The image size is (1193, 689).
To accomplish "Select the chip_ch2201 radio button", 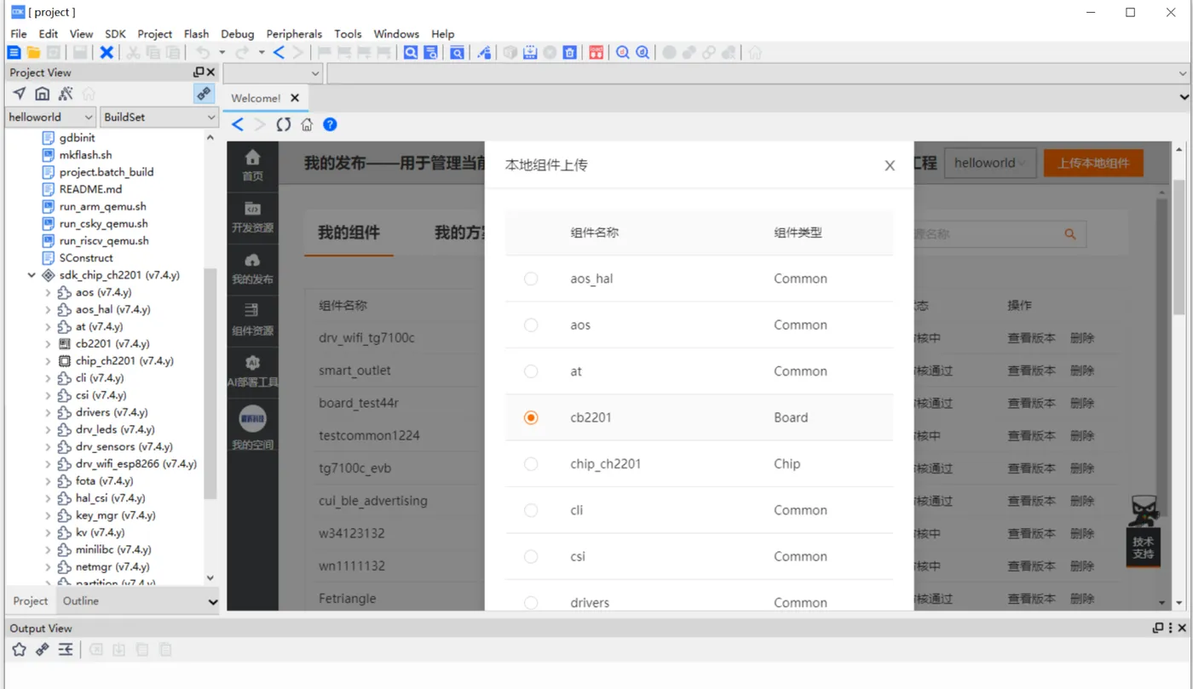I will [531, 464].
